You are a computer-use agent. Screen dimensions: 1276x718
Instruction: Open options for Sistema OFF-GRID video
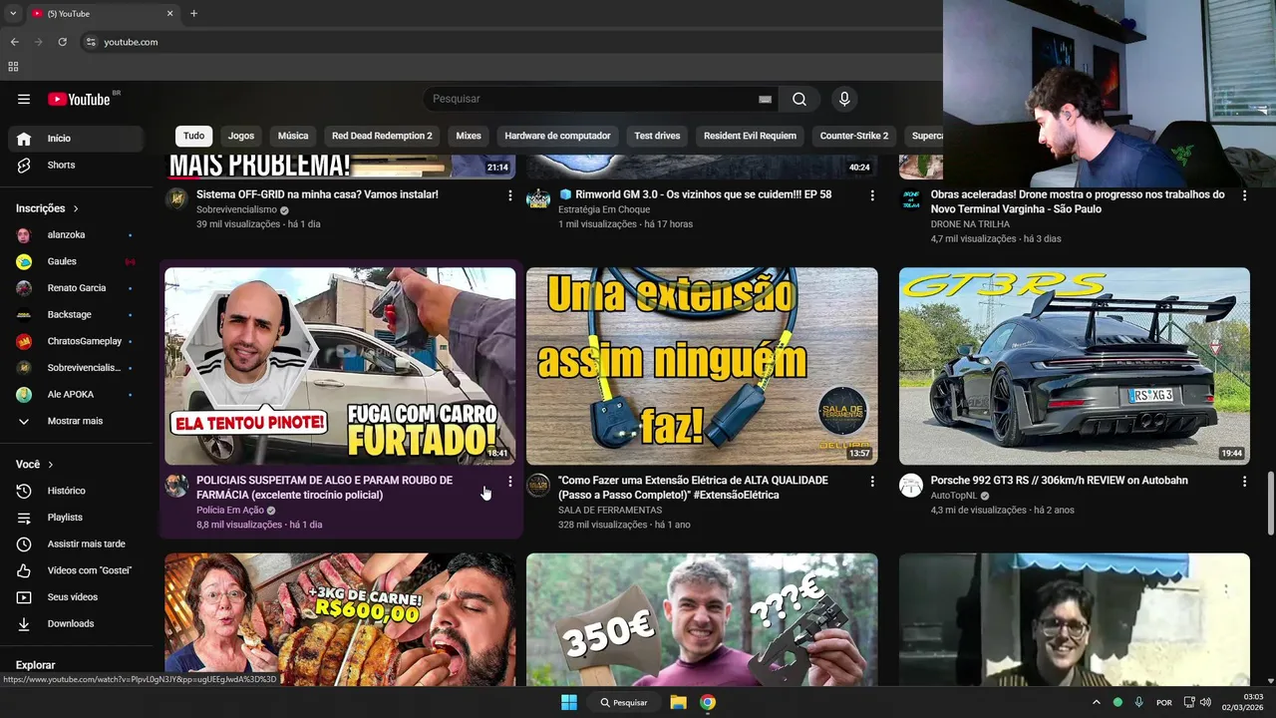coord(510,195)
